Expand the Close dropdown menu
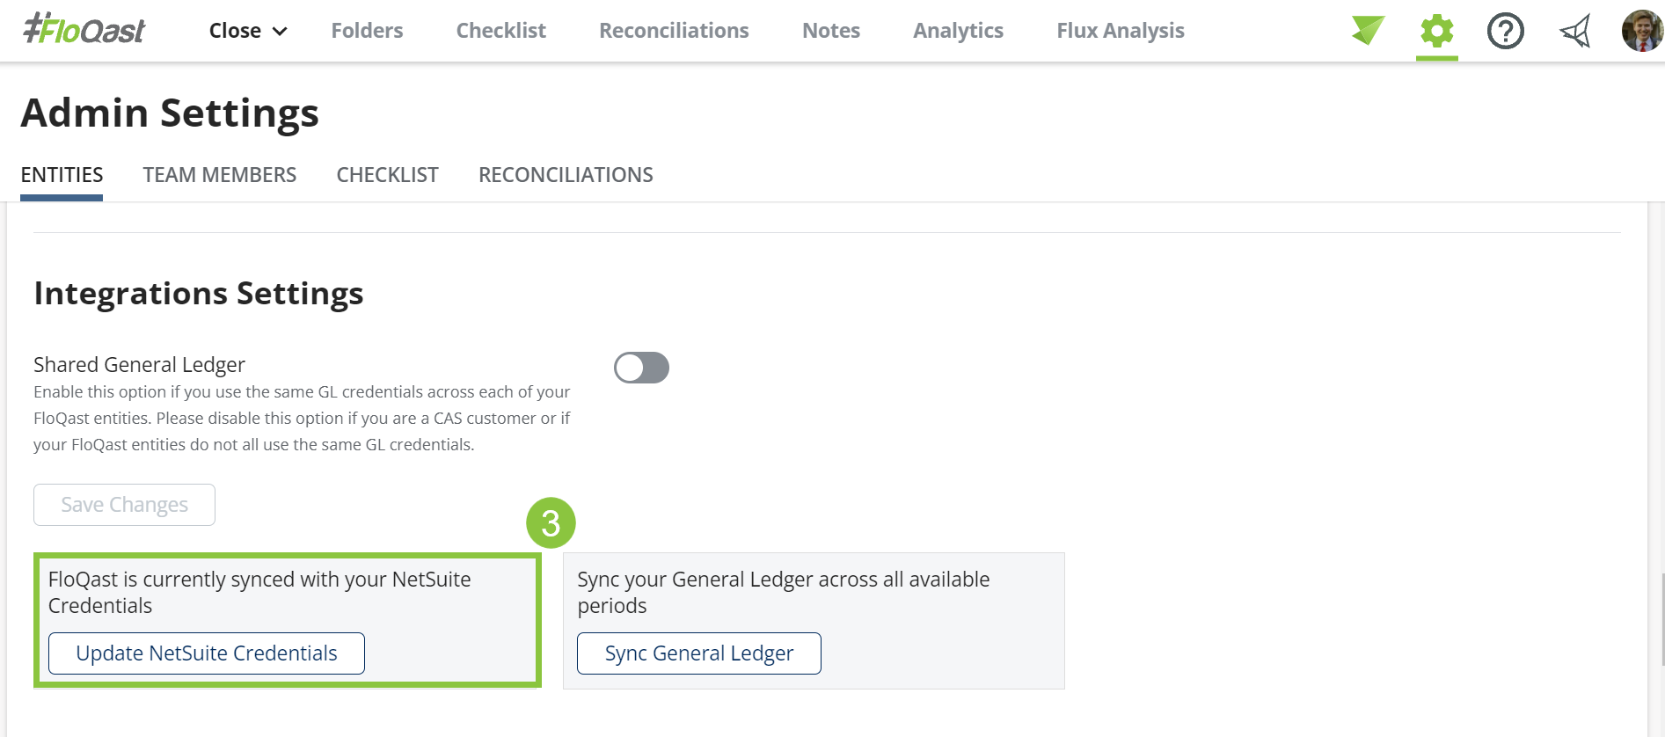 coord(248,31)
